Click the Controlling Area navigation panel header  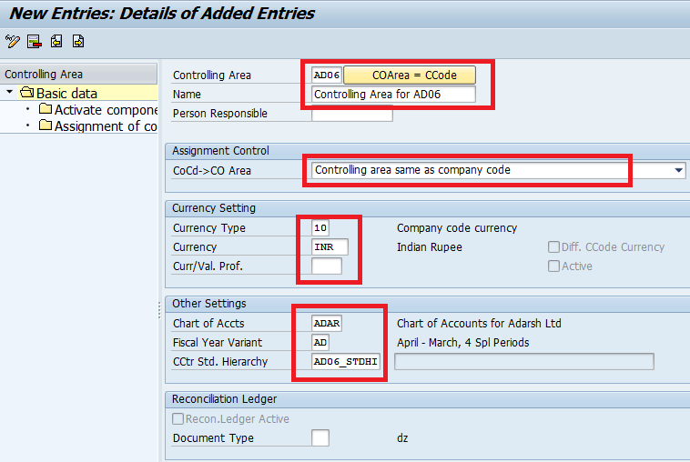click(x=78, y=74)
